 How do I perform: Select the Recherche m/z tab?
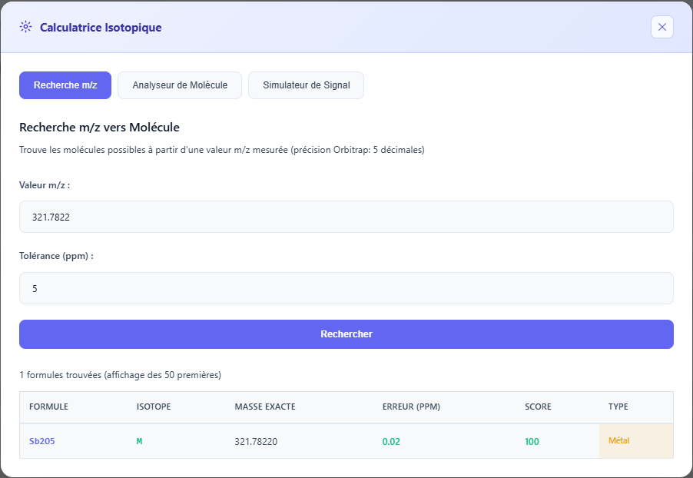(65, 85)
